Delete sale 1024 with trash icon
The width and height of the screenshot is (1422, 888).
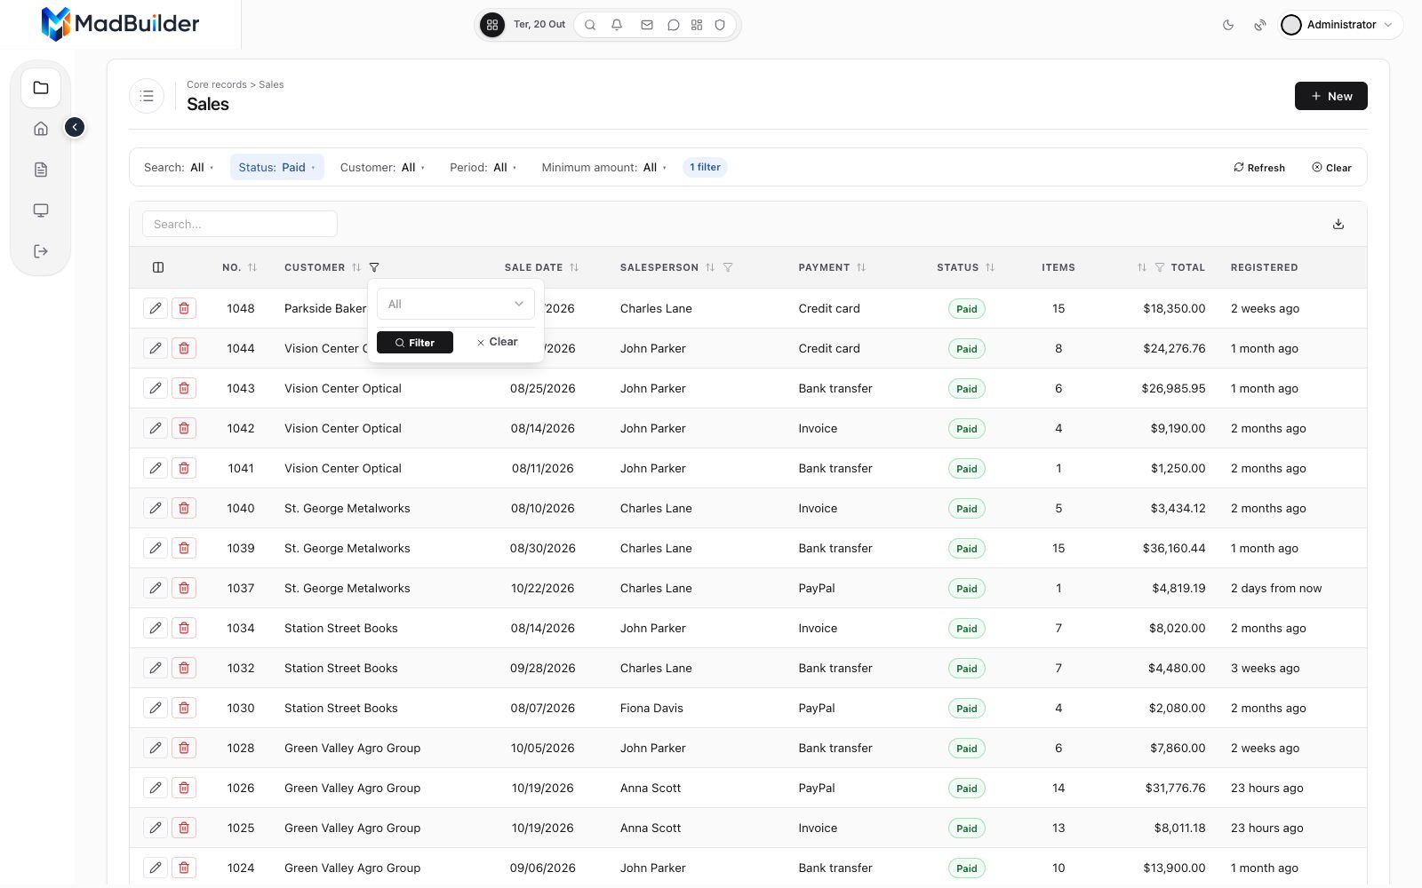(x=184, y=868)
